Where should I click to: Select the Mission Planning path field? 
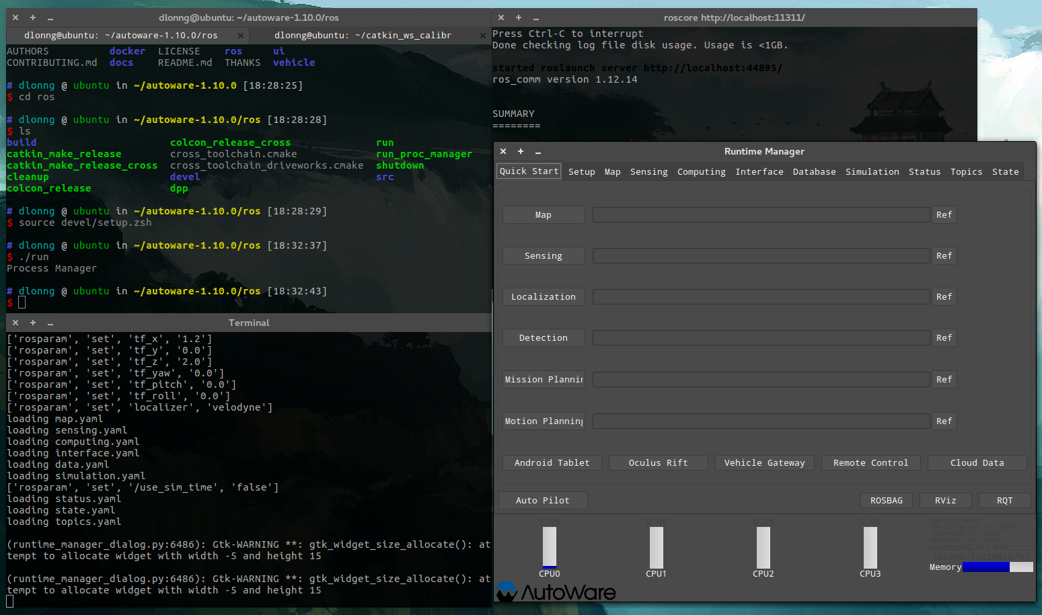[761, 380]
